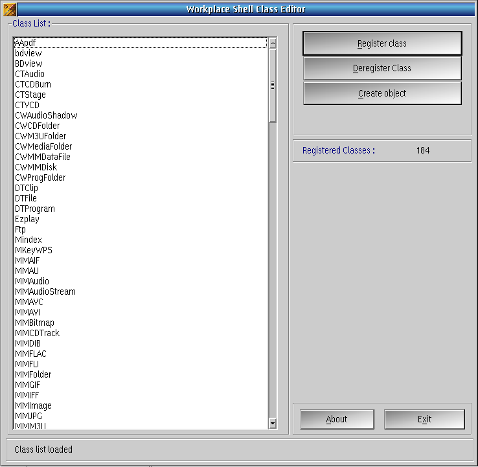Exit the class editor
This screenshot has width=478, height=467.
coord(424,420)
